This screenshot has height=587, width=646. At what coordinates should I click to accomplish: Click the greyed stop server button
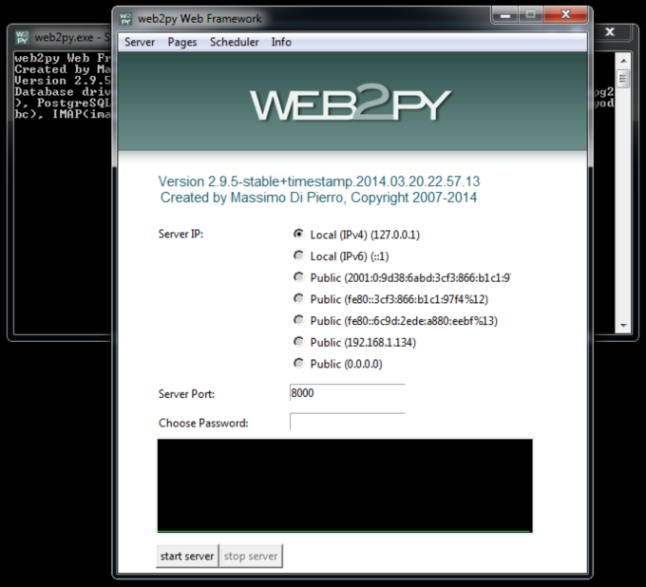[x=251, y=556]
